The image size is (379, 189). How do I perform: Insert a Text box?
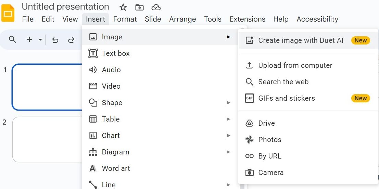[116, 53]
